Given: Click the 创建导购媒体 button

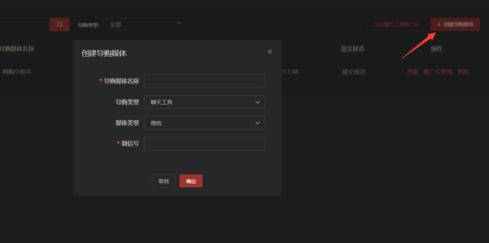Looking at the screenshot, I should (455, 24).
